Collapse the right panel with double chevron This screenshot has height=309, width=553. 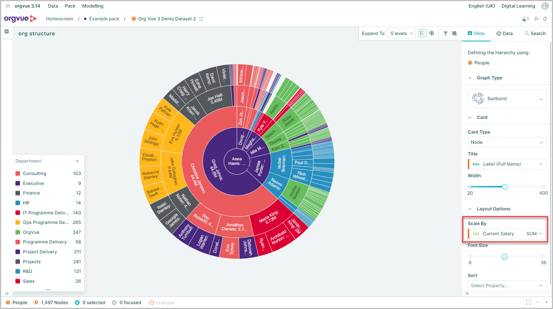coord(467,294)
